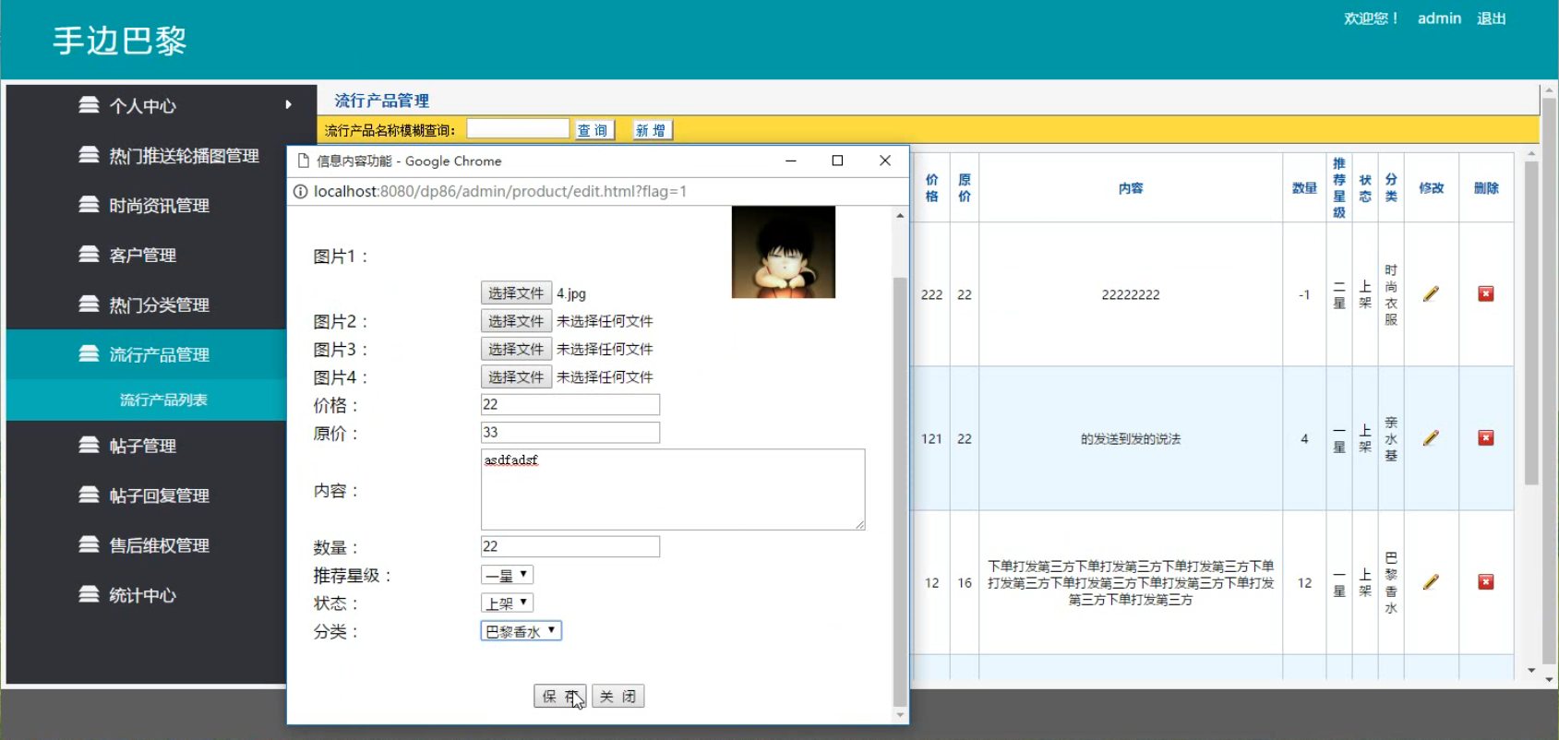Click the site info icon in address bar
The width and height of the screenshot is (1559, 740).
300,192
